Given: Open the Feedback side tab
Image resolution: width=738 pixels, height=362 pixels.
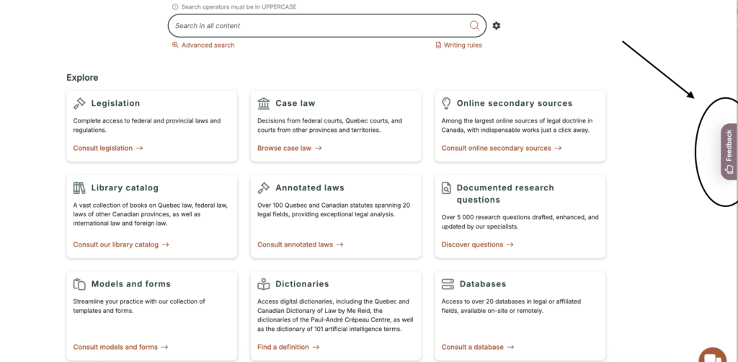Looking at the screenshot, I should pos(729,151).
